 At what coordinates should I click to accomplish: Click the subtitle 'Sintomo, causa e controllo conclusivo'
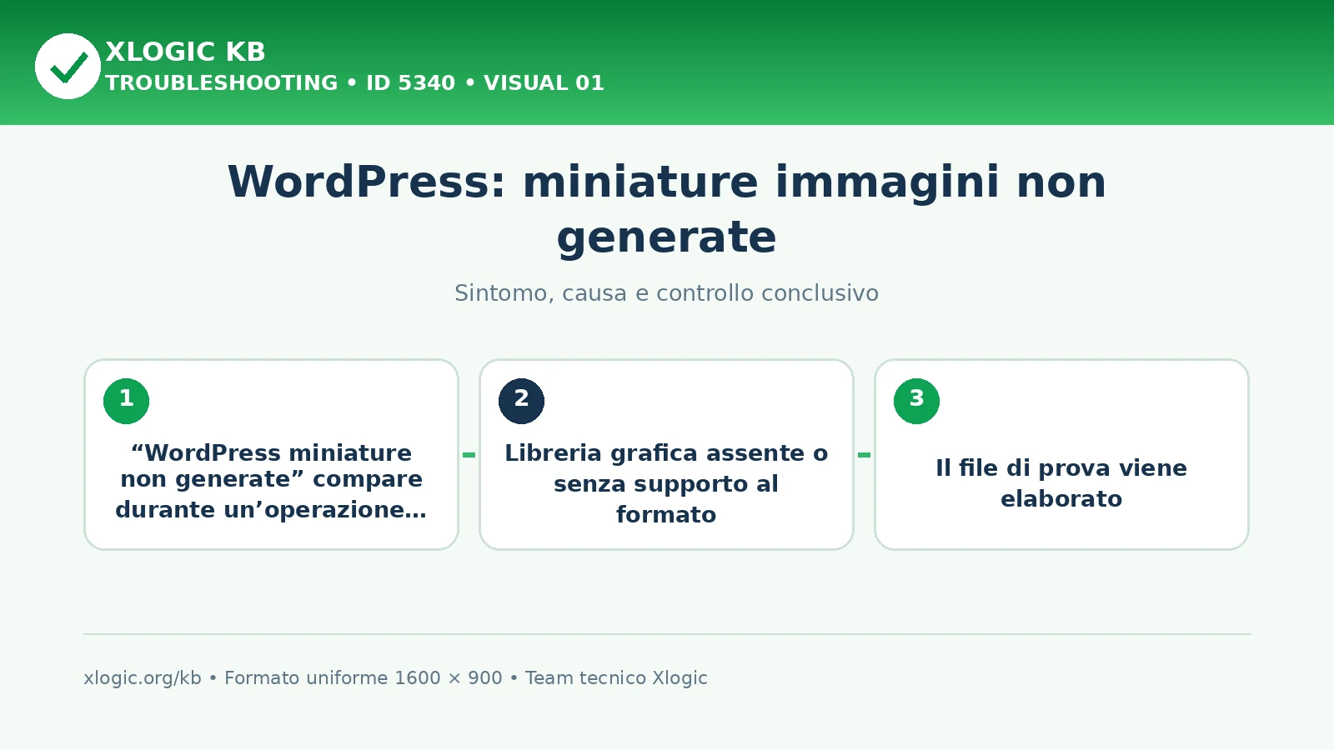click(666, 293)
